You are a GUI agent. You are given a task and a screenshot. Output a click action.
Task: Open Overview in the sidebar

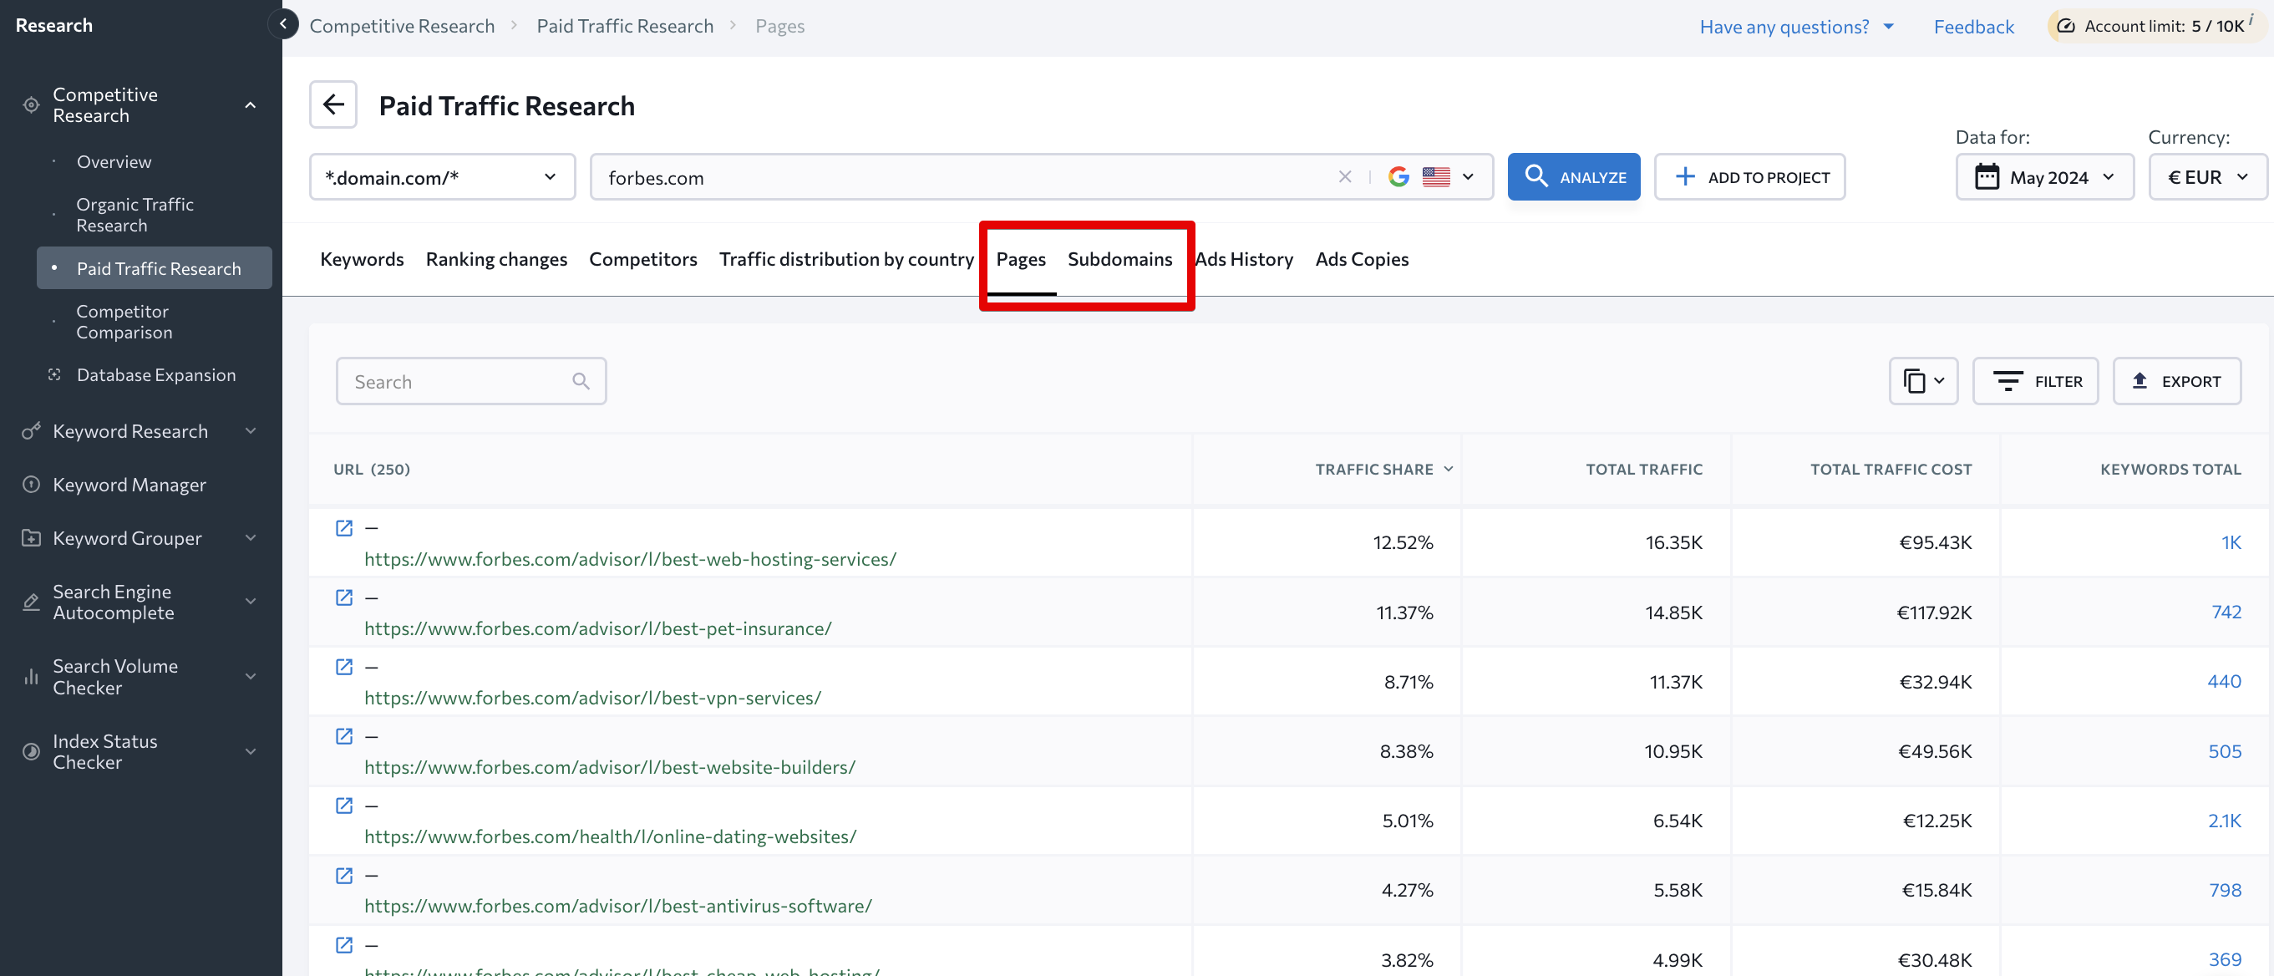point(114,161)
